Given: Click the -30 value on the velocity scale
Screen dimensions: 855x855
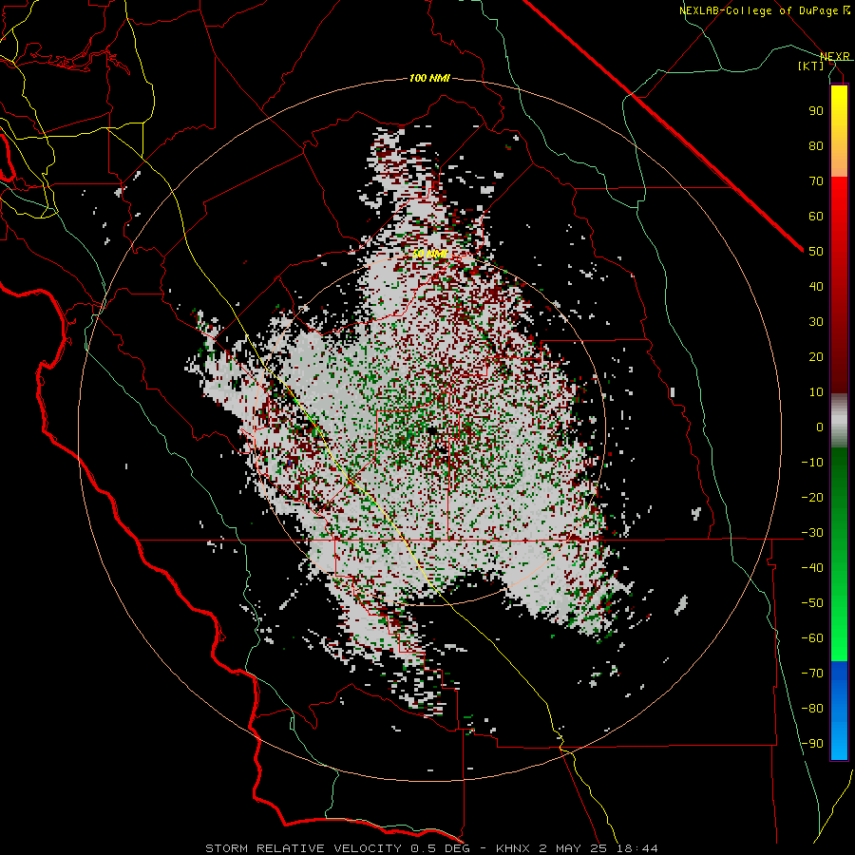Looking at the screenshot, I should point(812,533).
